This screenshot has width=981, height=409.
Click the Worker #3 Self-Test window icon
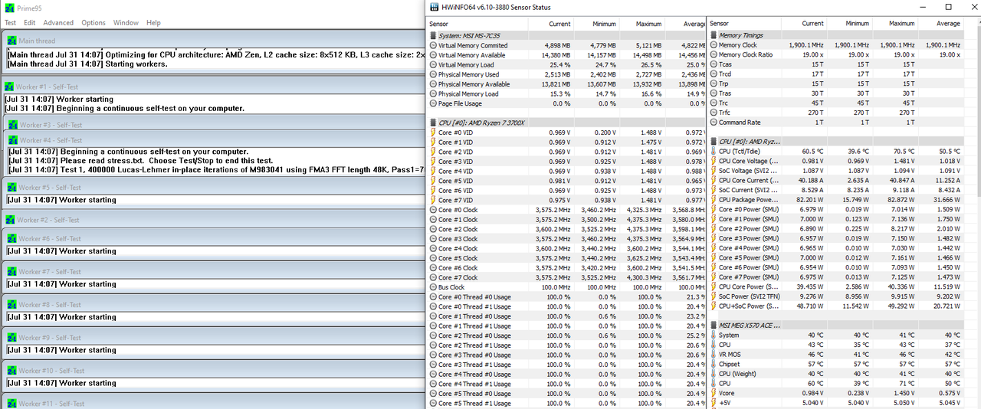pos(11,124)
